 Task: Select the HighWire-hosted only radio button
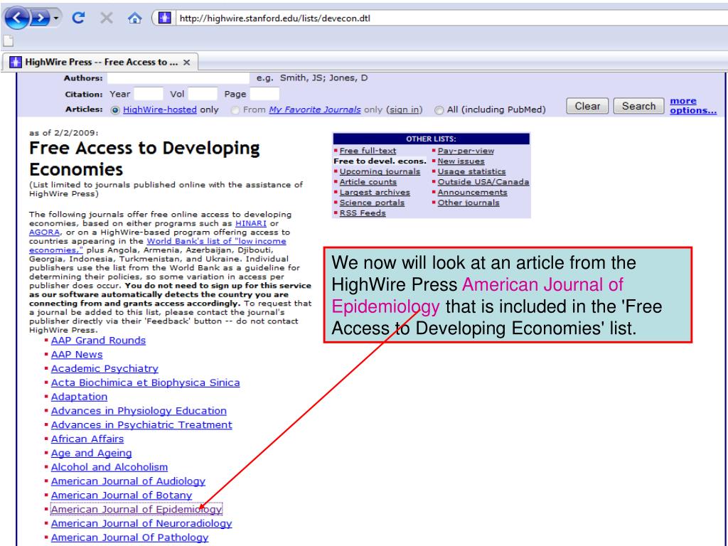tap(115, 110)
